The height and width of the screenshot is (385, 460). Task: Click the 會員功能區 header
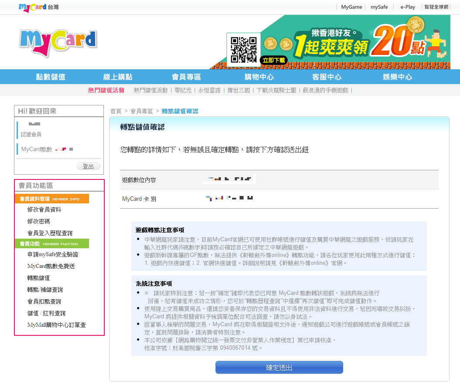tap(35, 186)
